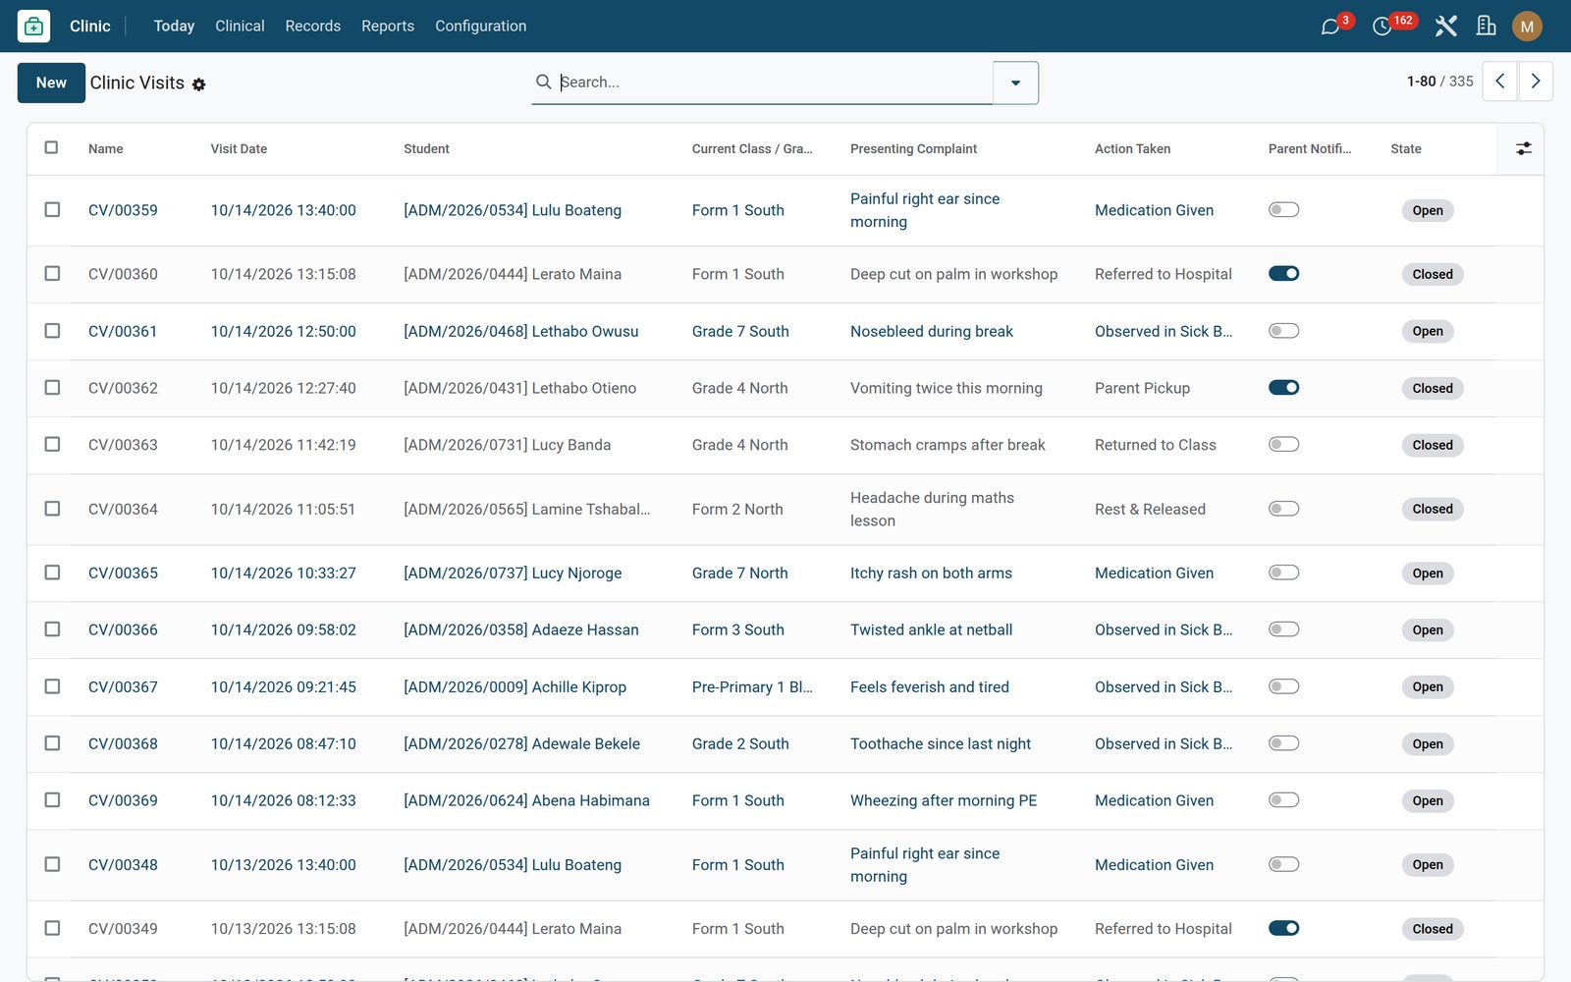
Task: Open the Today menu
Action: [x=174, y=27]
